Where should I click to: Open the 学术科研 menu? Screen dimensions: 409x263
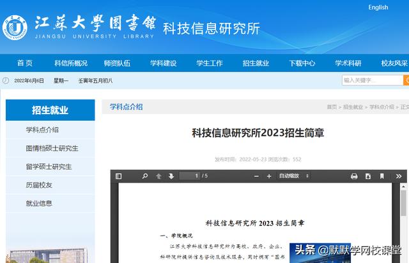point(348,63)
